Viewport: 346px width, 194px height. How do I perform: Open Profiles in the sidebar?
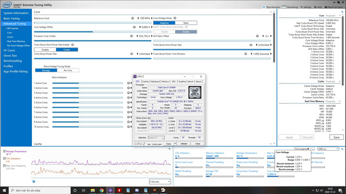click(x=8, y=66)
